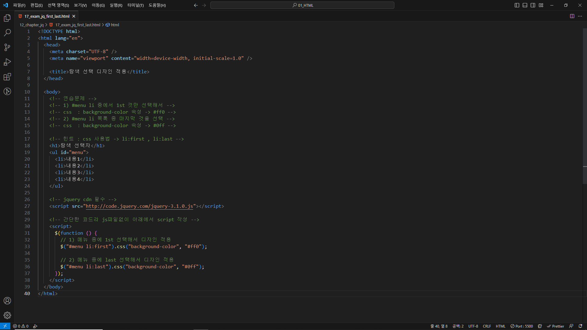Viewport: 587px width, 330px height.
Task: Toggle the Primary Side Bar layout button
Action: click(517, 5)
